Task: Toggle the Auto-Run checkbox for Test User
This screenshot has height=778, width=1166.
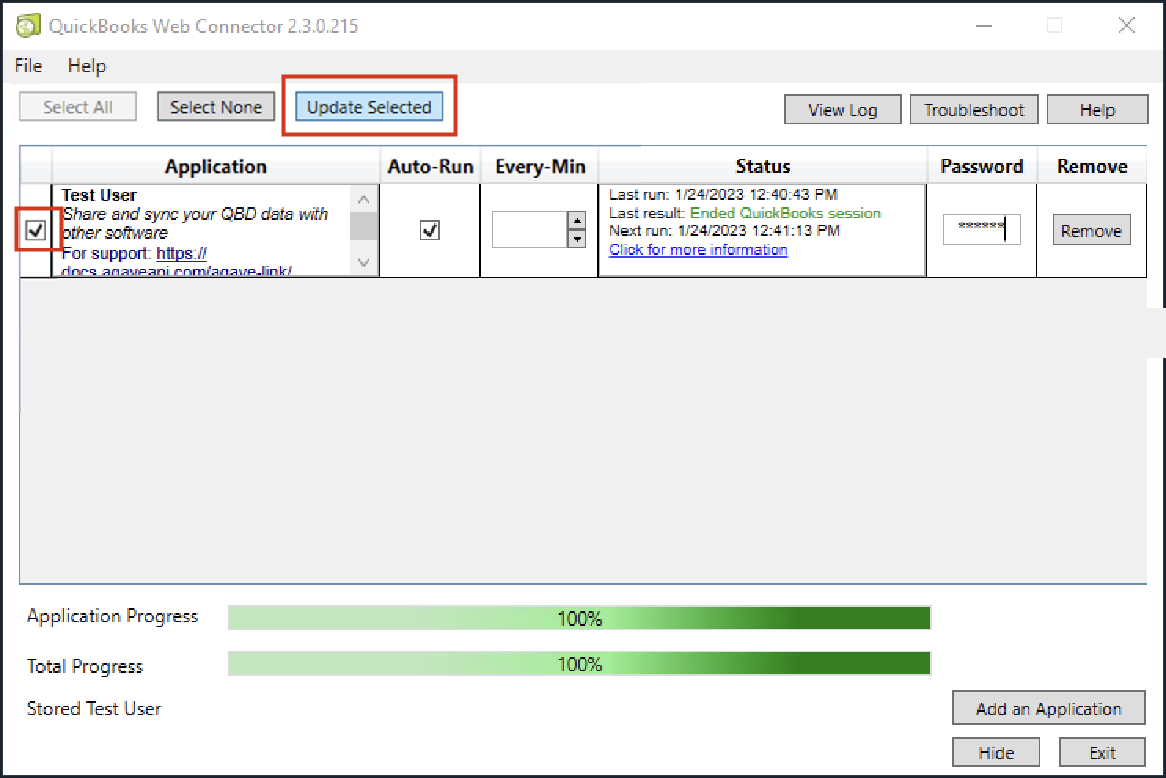Action: pyautogui.click(x=430, y=230)
